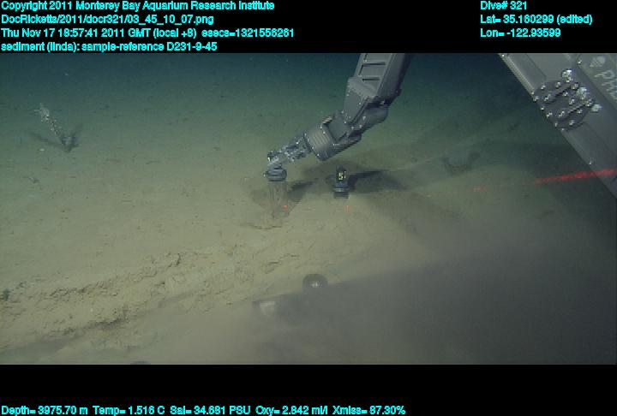Select the Lat= 35.160299 (edited) readout
Viewport: 617px width, 416px height.
[x=536, y=20]
